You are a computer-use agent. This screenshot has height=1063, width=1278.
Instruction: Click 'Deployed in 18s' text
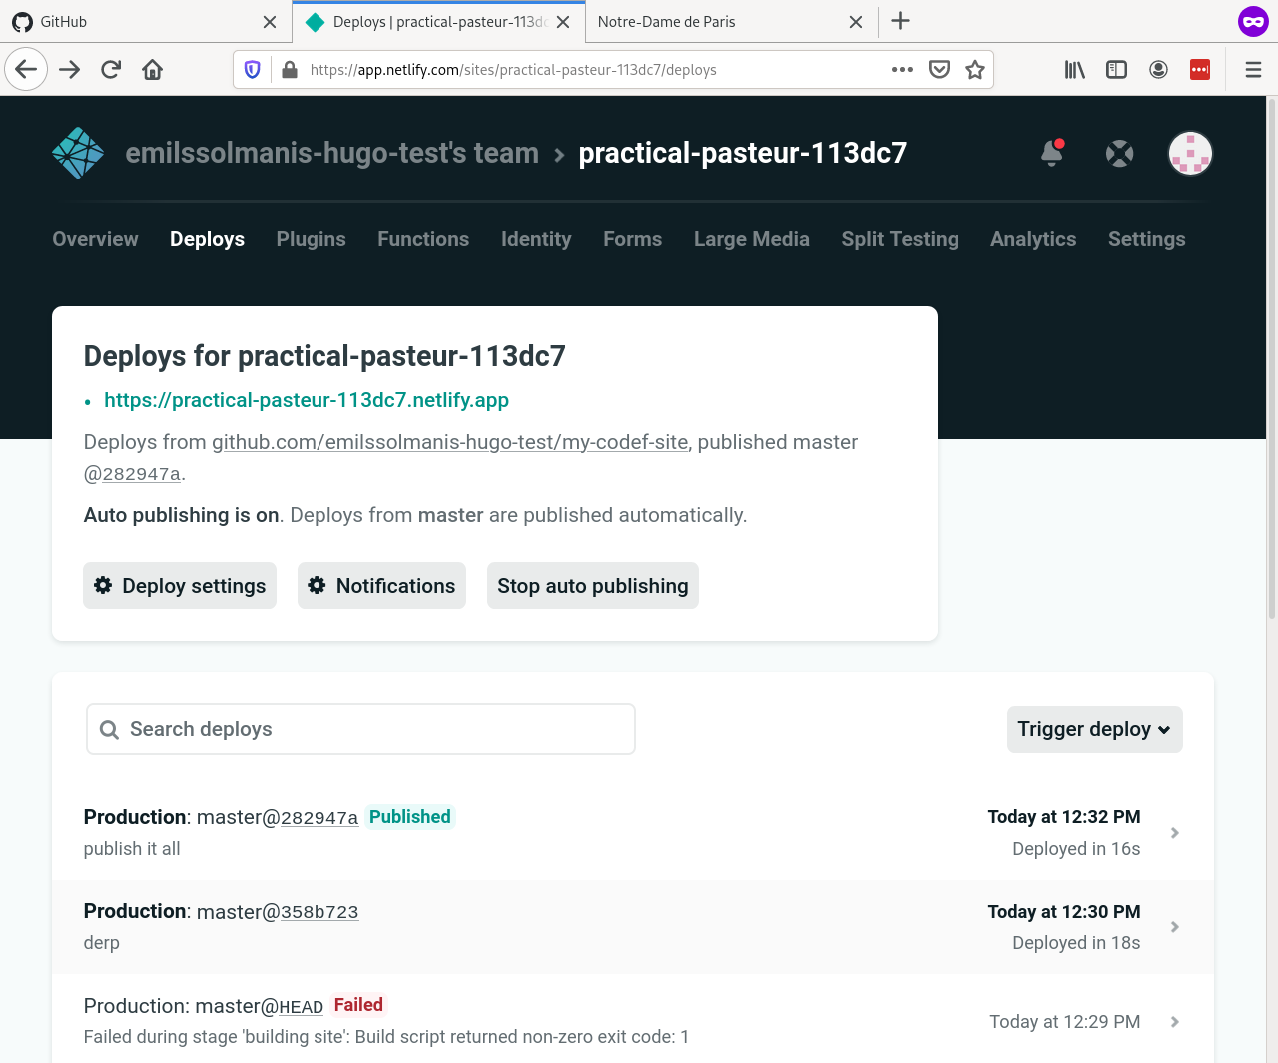tap(1076, 943)
